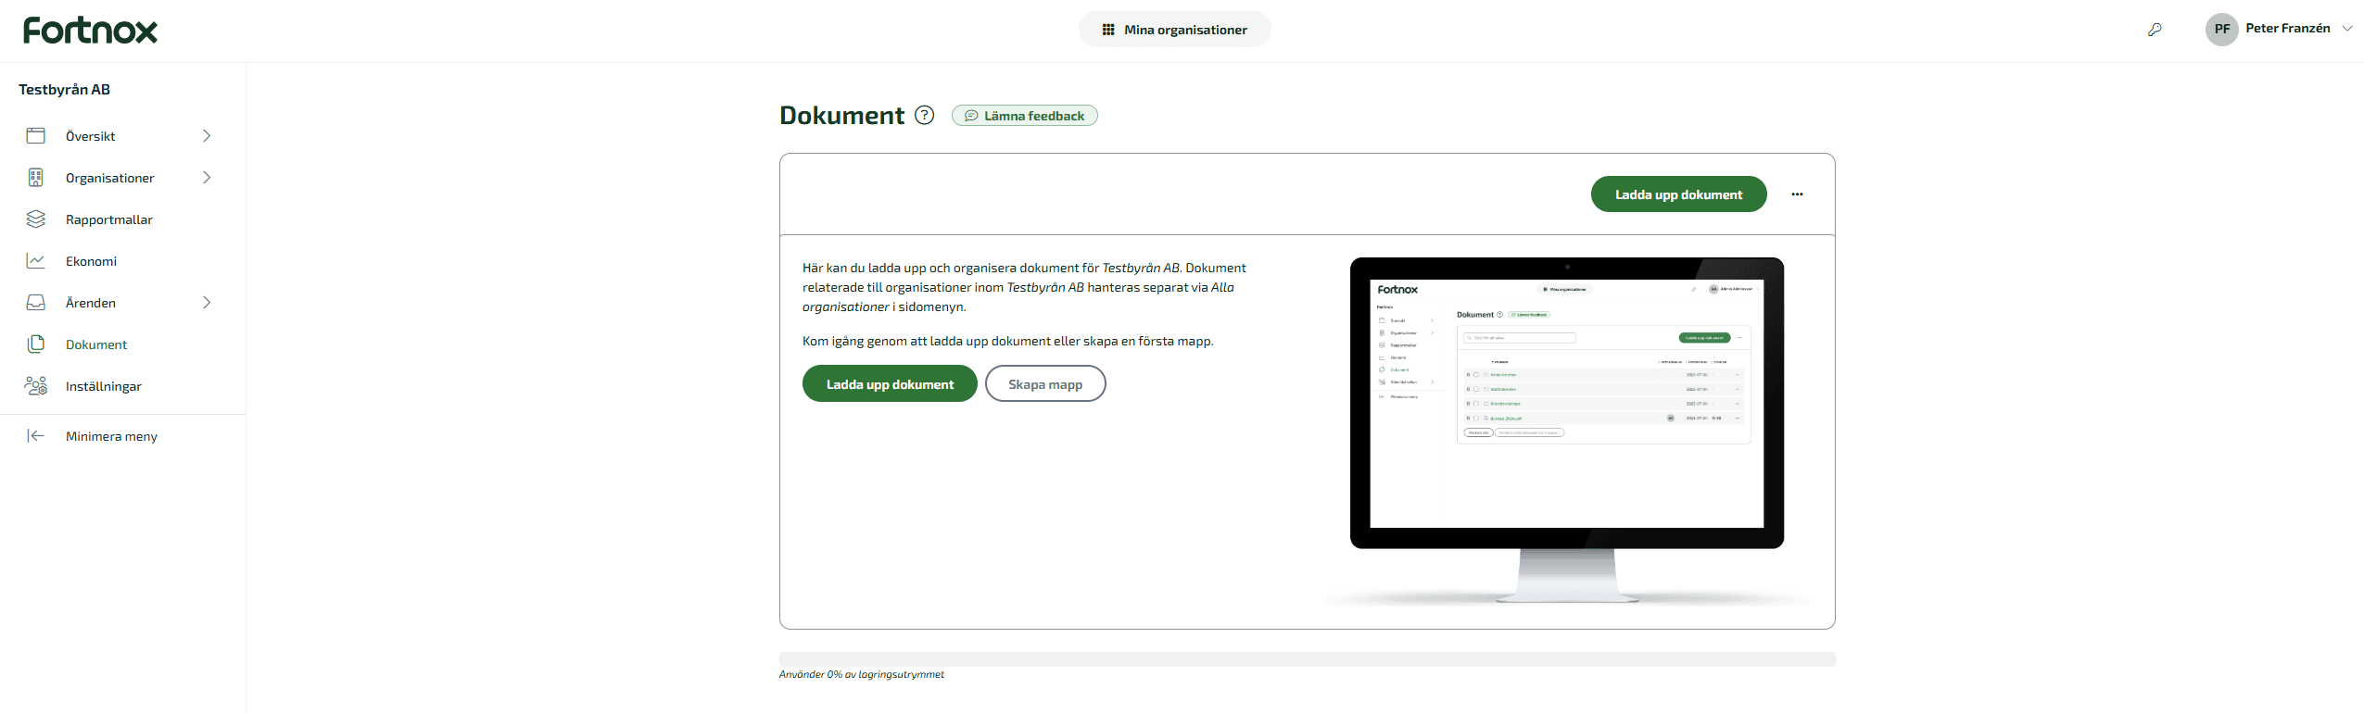Click the Översikt sidebar icon

tap(36, 136)
